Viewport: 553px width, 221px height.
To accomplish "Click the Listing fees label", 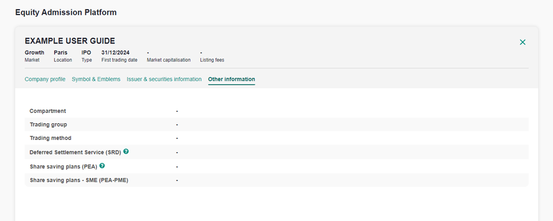I will tap(212, 60).
